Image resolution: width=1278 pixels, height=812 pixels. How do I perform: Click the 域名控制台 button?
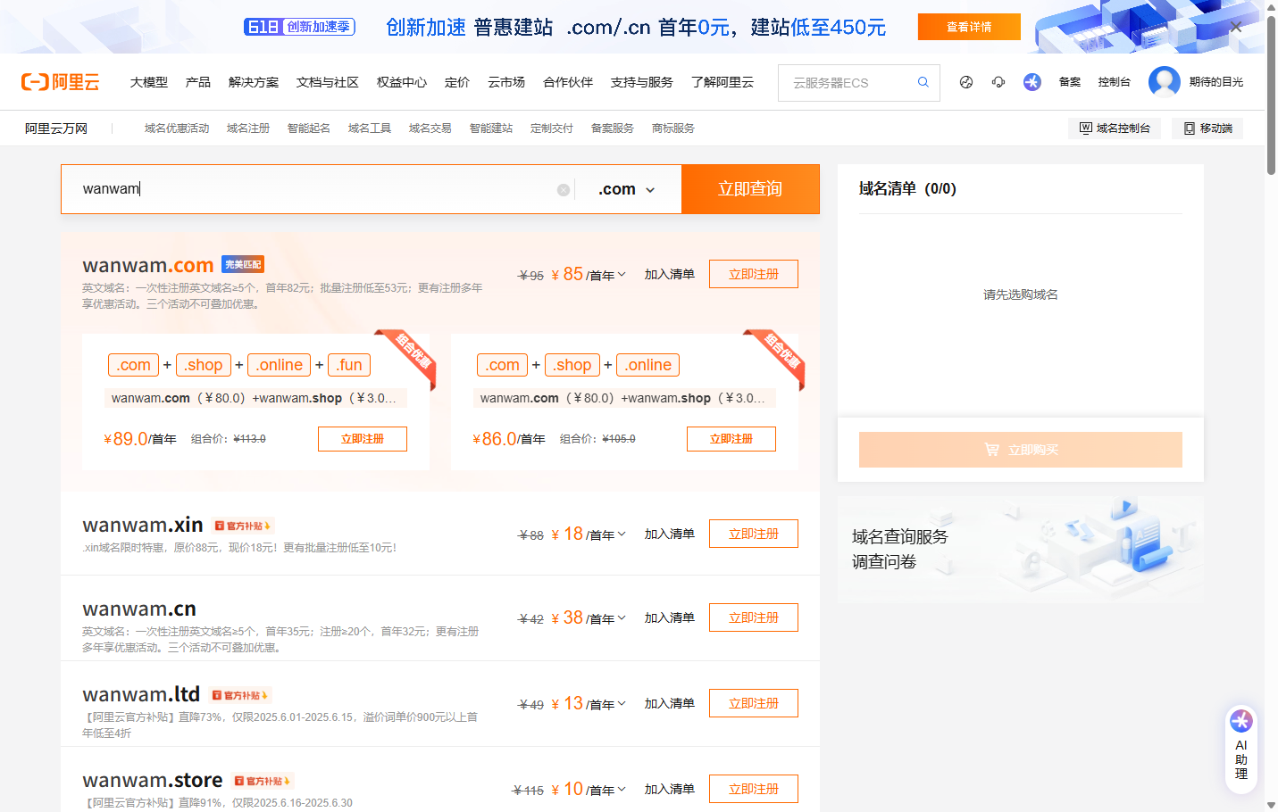(x=1115, y=128)
